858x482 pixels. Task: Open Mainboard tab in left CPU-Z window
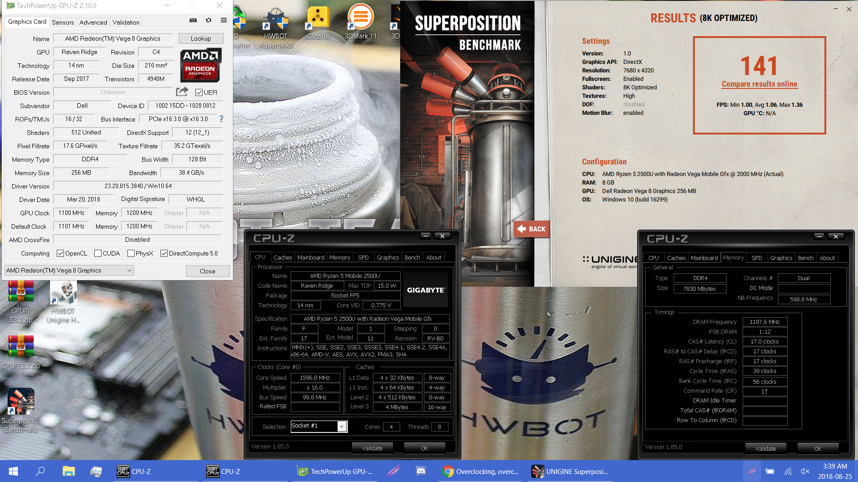pos(311,257)
